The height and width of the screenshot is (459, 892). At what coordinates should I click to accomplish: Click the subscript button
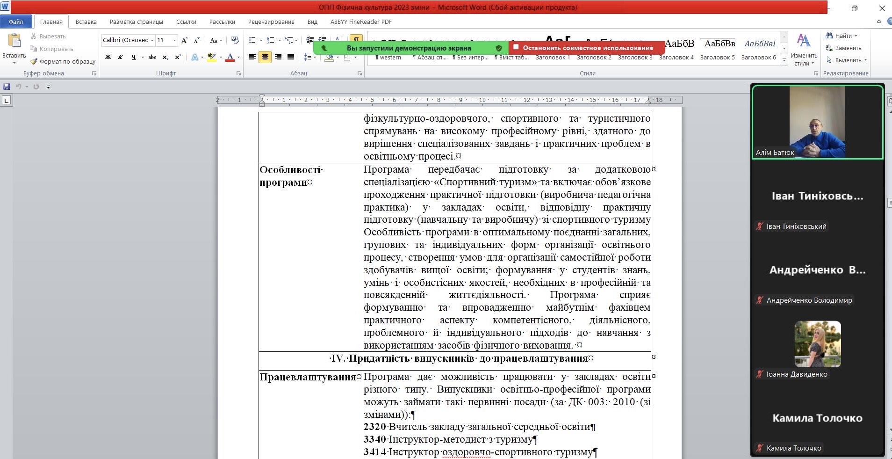pyautogui.click(x=165, y=57)
